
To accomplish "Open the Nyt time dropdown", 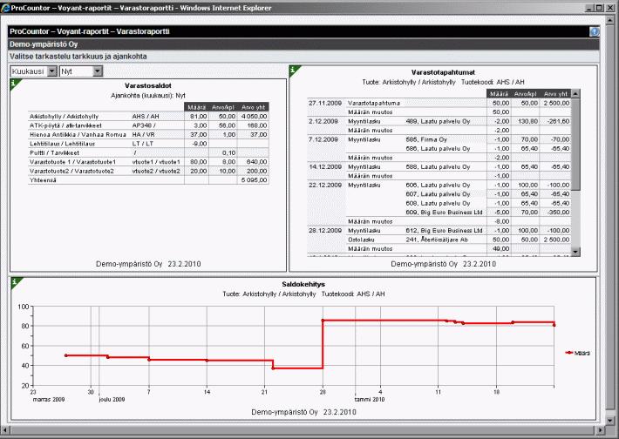I will [x=98, y=71].
